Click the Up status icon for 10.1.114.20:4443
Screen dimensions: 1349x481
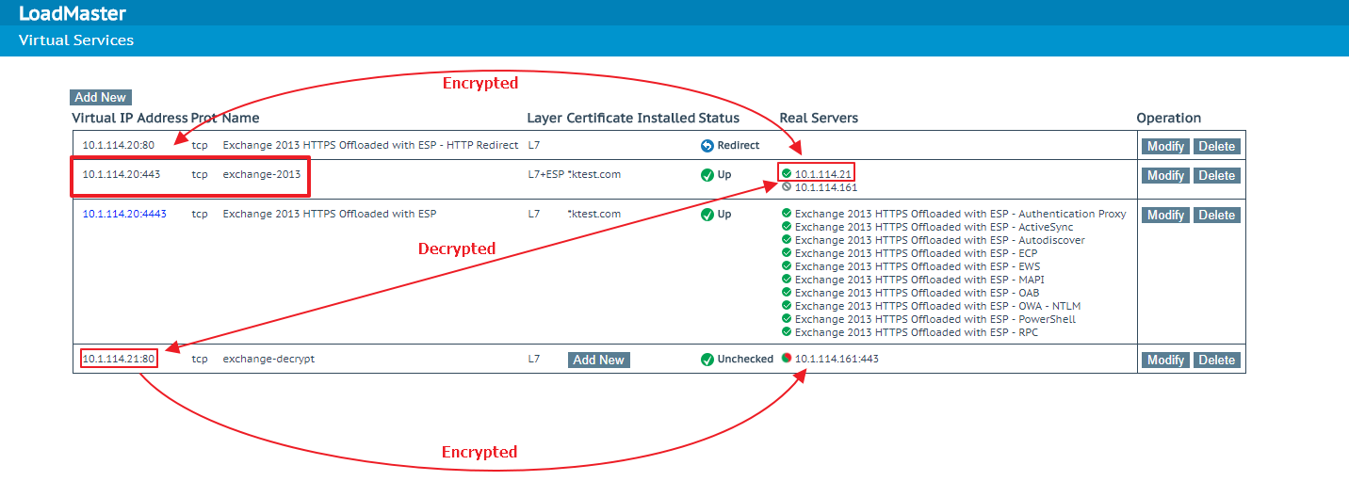pyautogui.click(x=707, y=215)
